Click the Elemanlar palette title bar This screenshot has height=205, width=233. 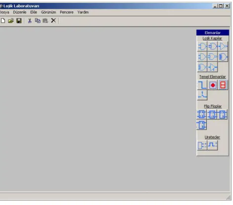click(213, 33)
